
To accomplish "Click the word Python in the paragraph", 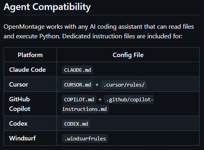I will point(50,36).
